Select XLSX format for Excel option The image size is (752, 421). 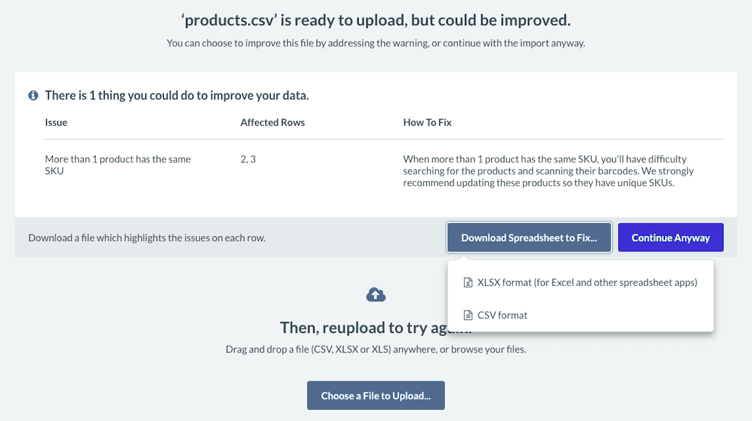pos(587,282)
